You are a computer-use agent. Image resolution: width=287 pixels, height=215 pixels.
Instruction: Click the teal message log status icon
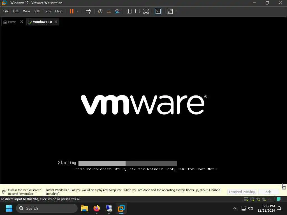pos(279,199)
